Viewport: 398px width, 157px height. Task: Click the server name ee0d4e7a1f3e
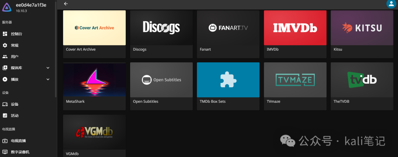[x=31, y=5]
